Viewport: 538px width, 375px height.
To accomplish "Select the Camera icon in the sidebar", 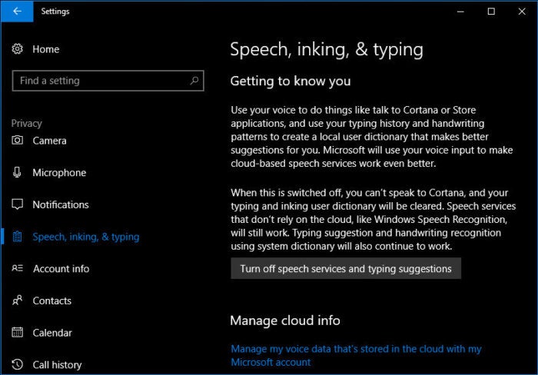I will (17, 141).
